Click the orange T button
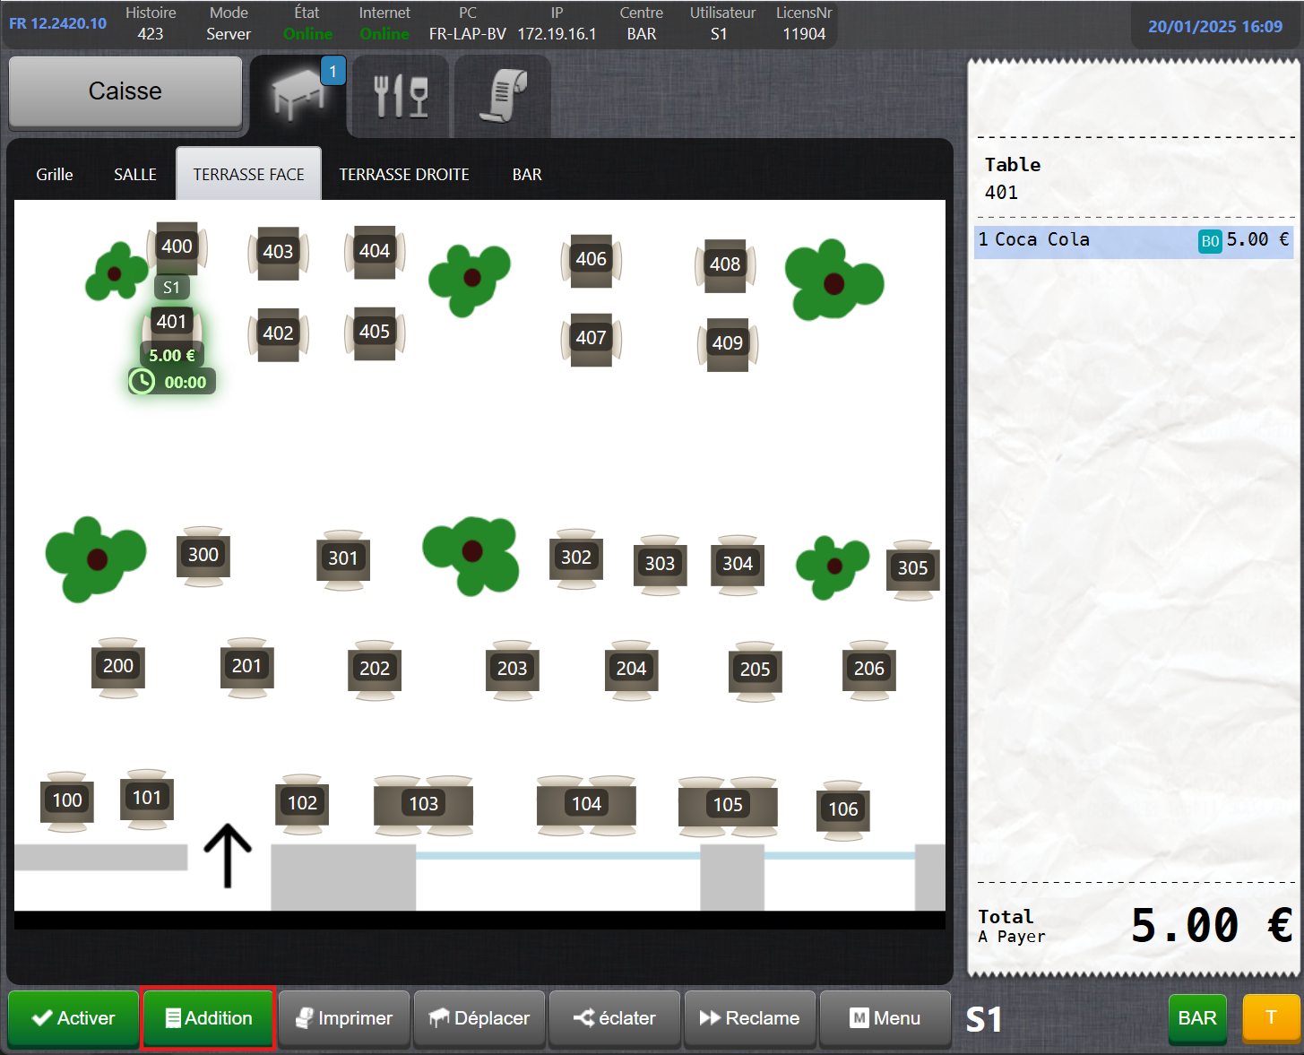This screenshot has width=1304, height=1055. point(1270,1017)
